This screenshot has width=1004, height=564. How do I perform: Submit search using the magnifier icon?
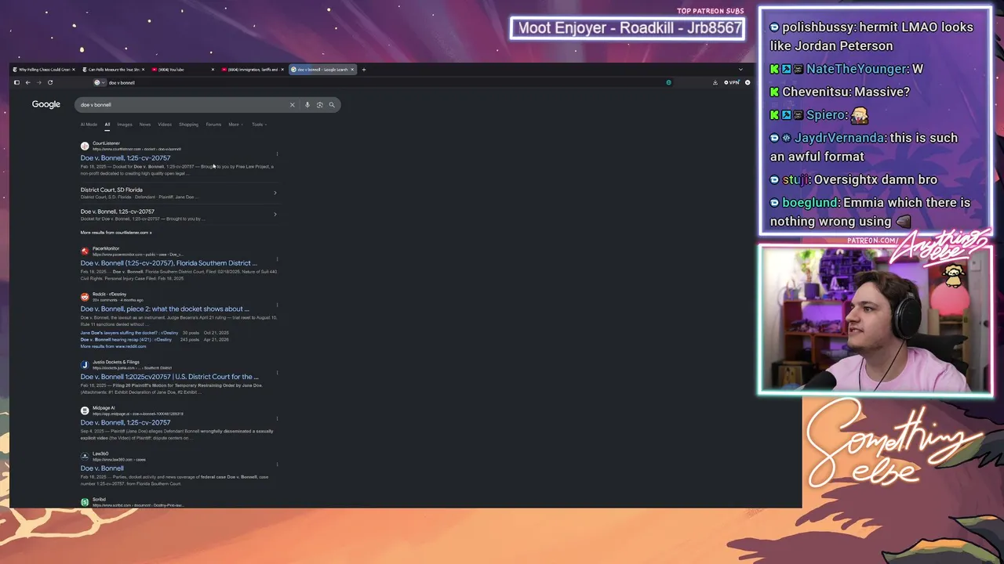pyautogui.click(x=332, y=105)
